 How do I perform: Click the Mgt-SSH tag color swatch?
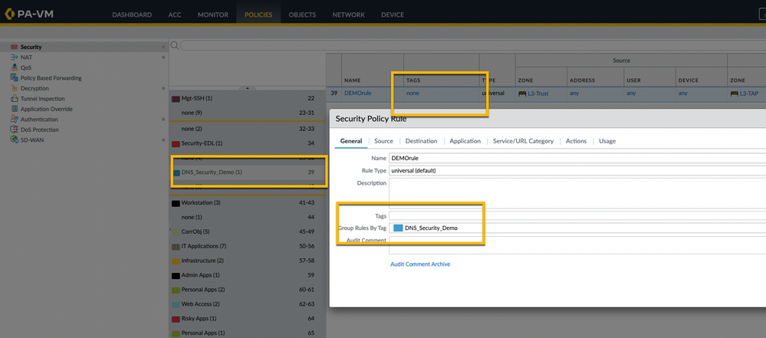tap(176, 99)
